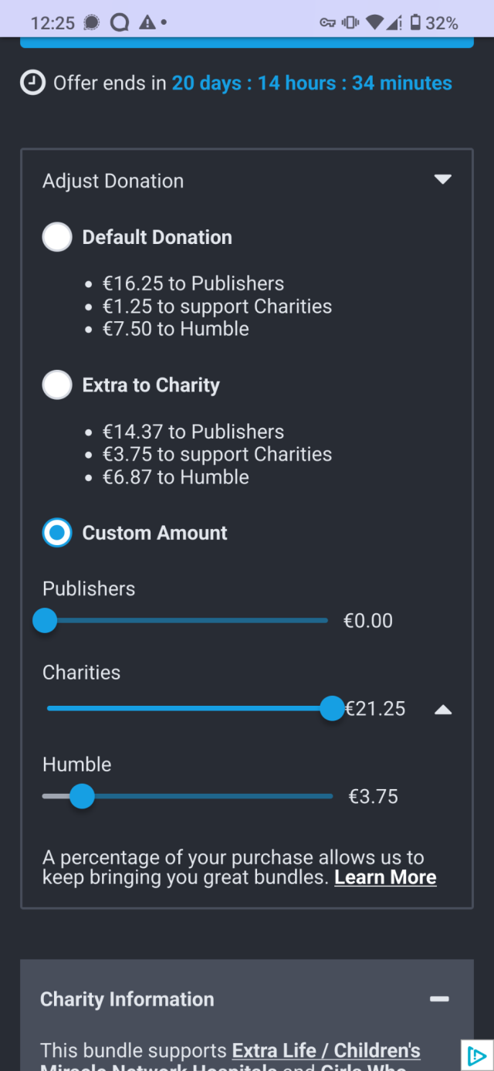Viewport: 494px width, 1071px height.
Task: Click the Charities slider handle
Action: pyautogui.click(x=332, y=708)
